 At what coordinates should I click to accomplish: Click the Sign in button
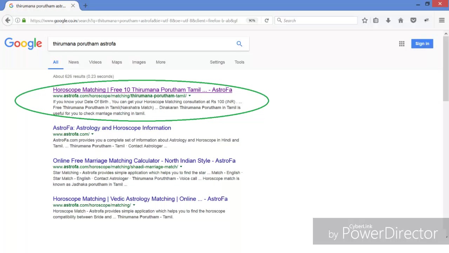[x=422, y=44]
